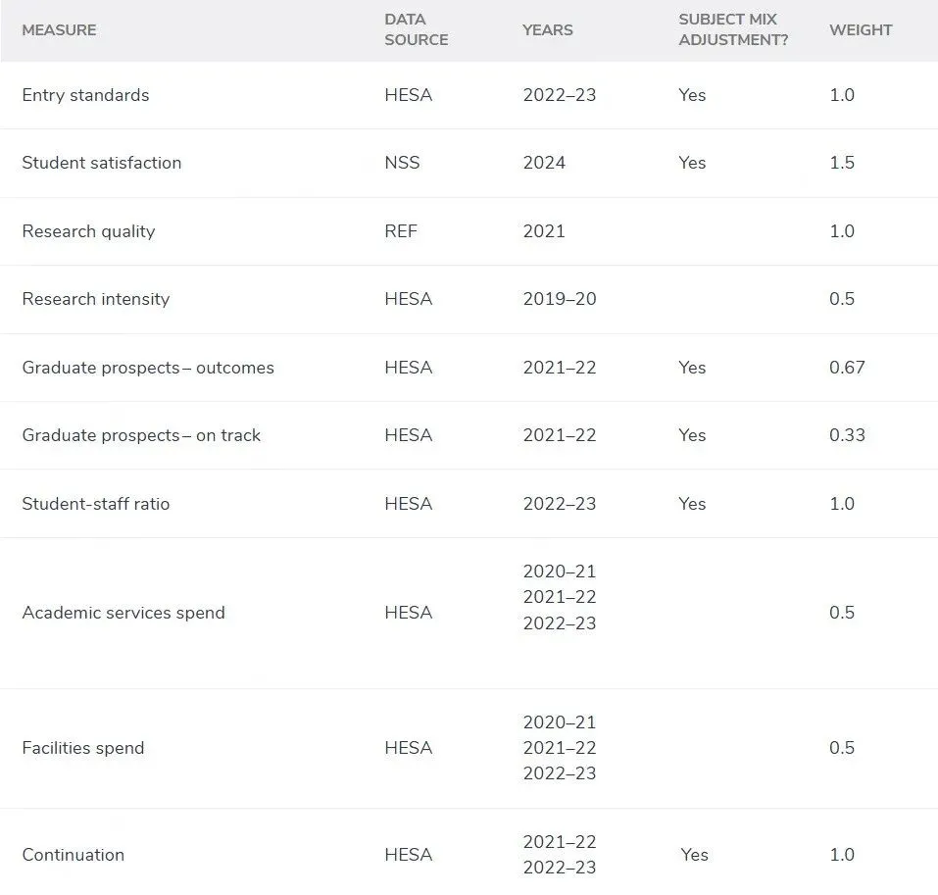Select Graduate prospects – outcomes label

[148, 368]
